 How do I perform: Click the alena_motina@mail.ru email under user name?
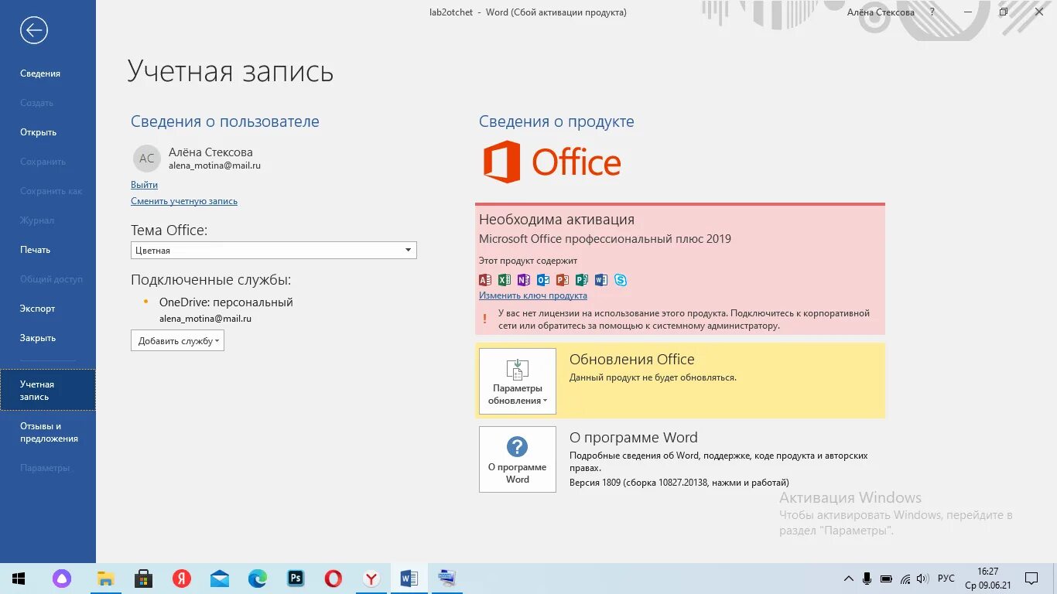[214, 166]
